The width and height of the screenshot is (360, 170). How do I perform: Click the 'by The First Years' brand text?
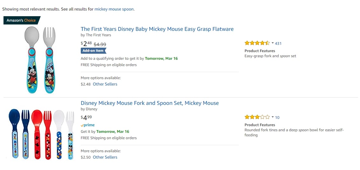coord(96,35)
